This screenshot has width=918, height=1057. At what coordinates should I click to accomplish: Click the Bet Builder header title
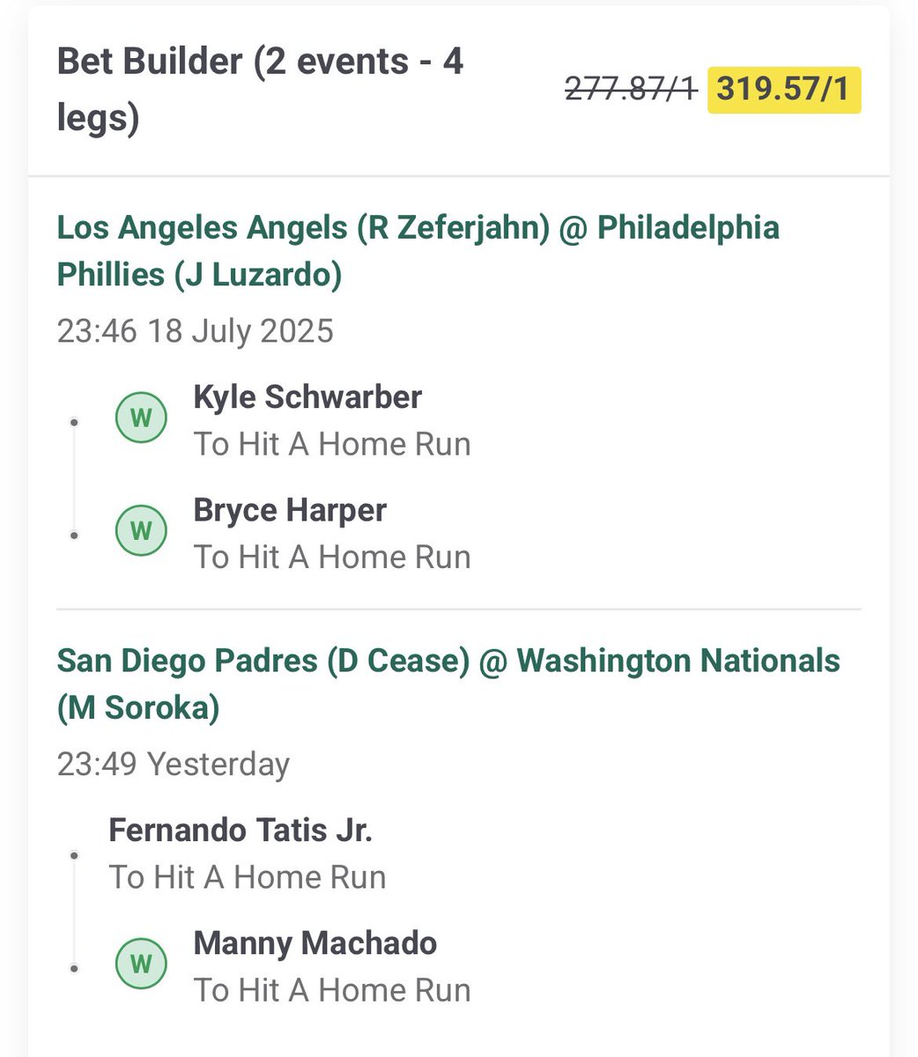[261, 90]
